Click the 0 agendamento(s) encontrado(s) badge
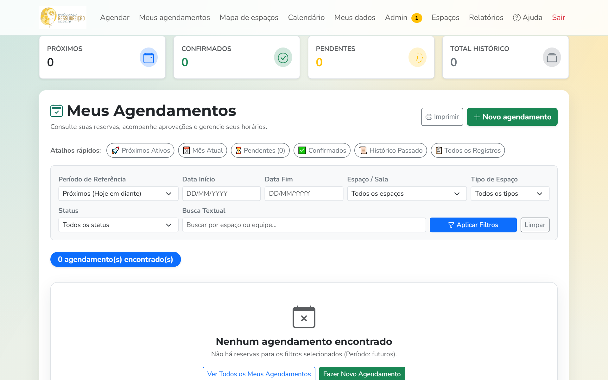The image size is (608, 380). coord(116,259)
